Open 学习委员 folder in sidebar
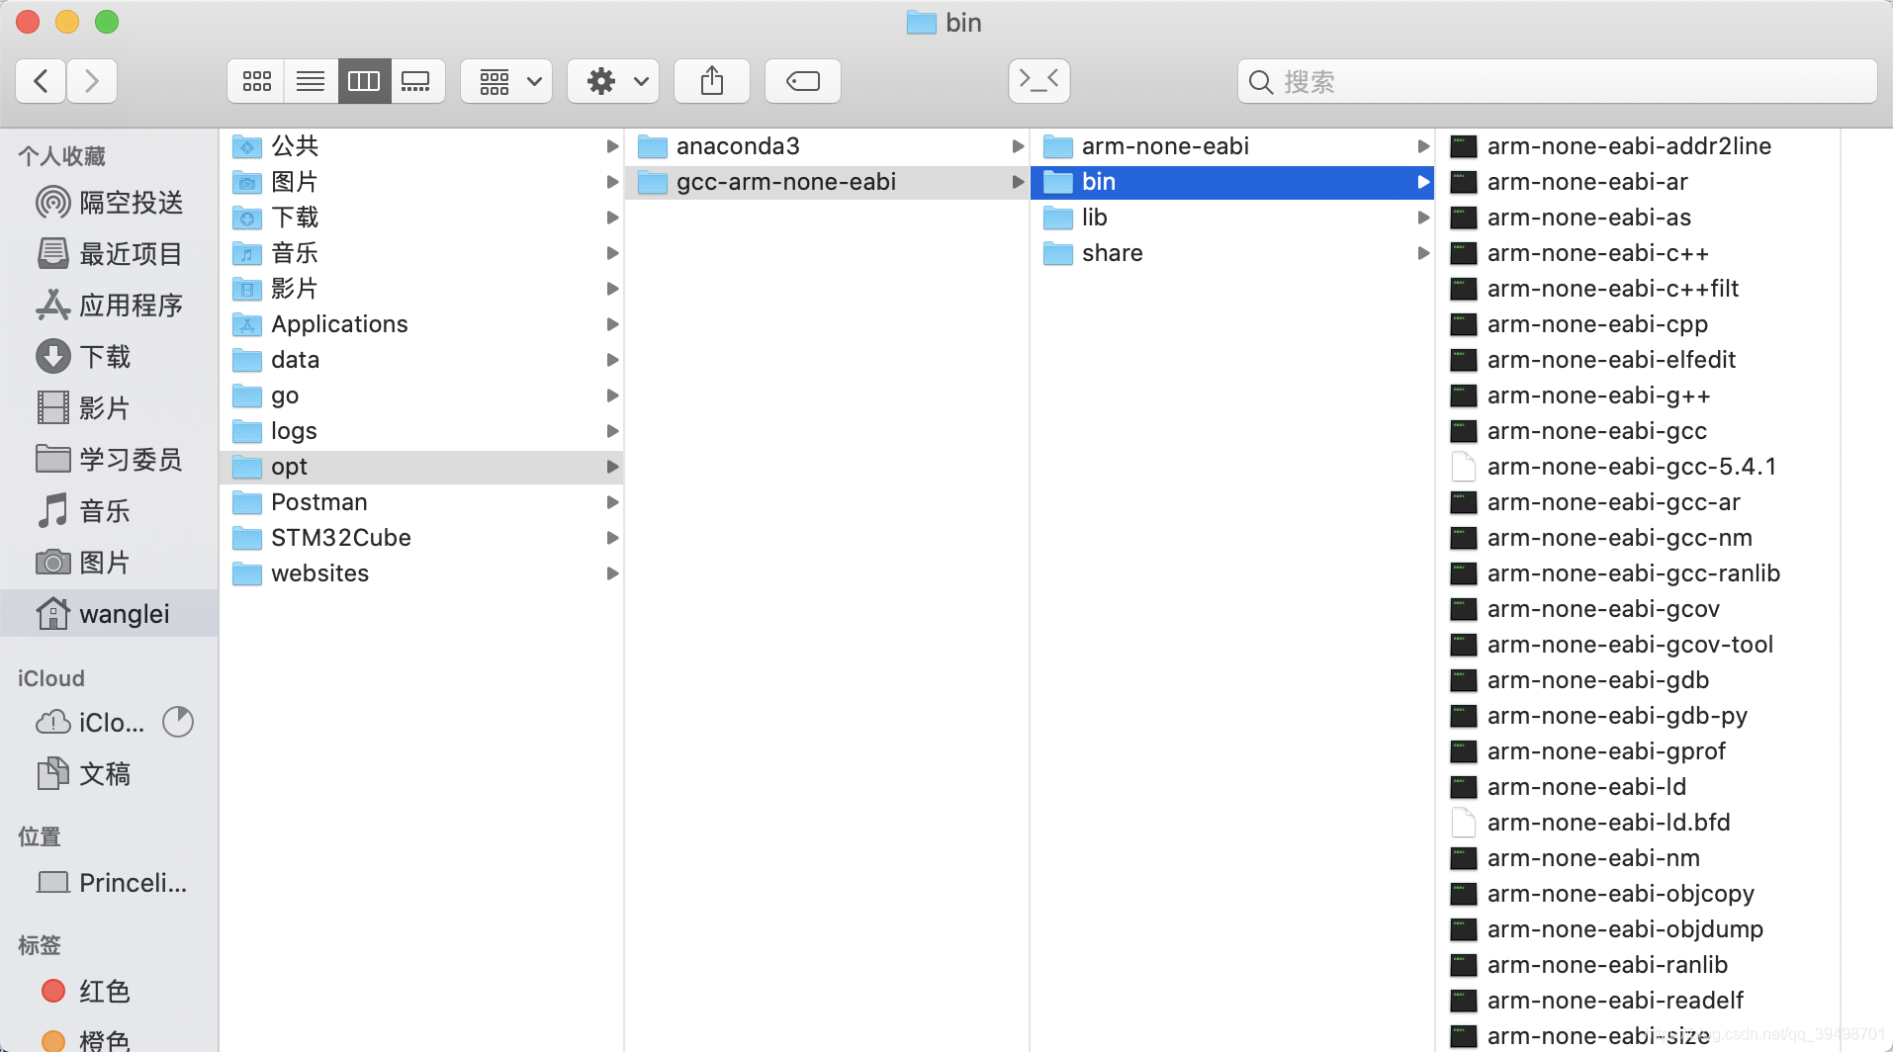The width and height of the screenshot is (1893, 1052). coord(109,460)
